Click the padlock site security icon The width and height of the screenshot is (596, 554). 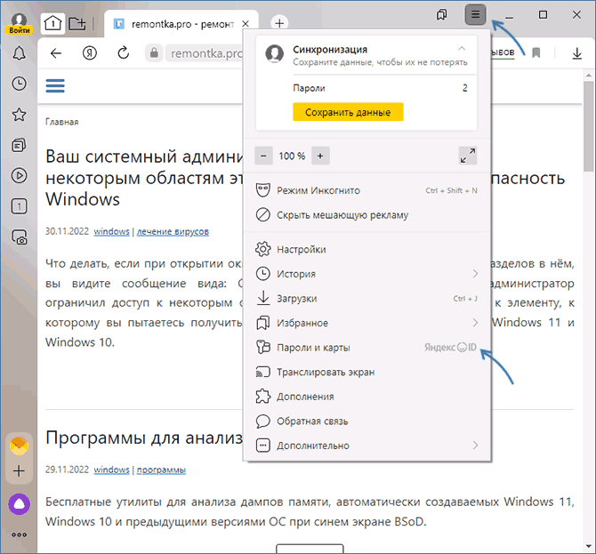[154, 53]
